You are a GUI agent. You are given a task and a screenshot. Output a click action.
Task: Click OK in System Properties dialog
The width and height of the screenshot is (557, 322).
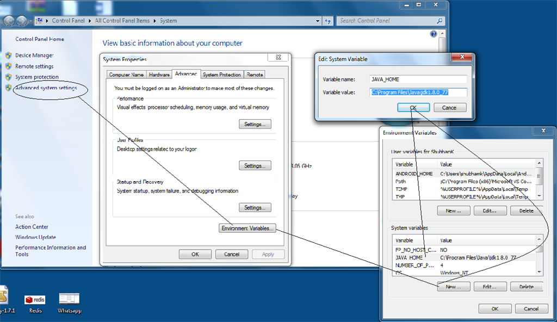point(195,254)
